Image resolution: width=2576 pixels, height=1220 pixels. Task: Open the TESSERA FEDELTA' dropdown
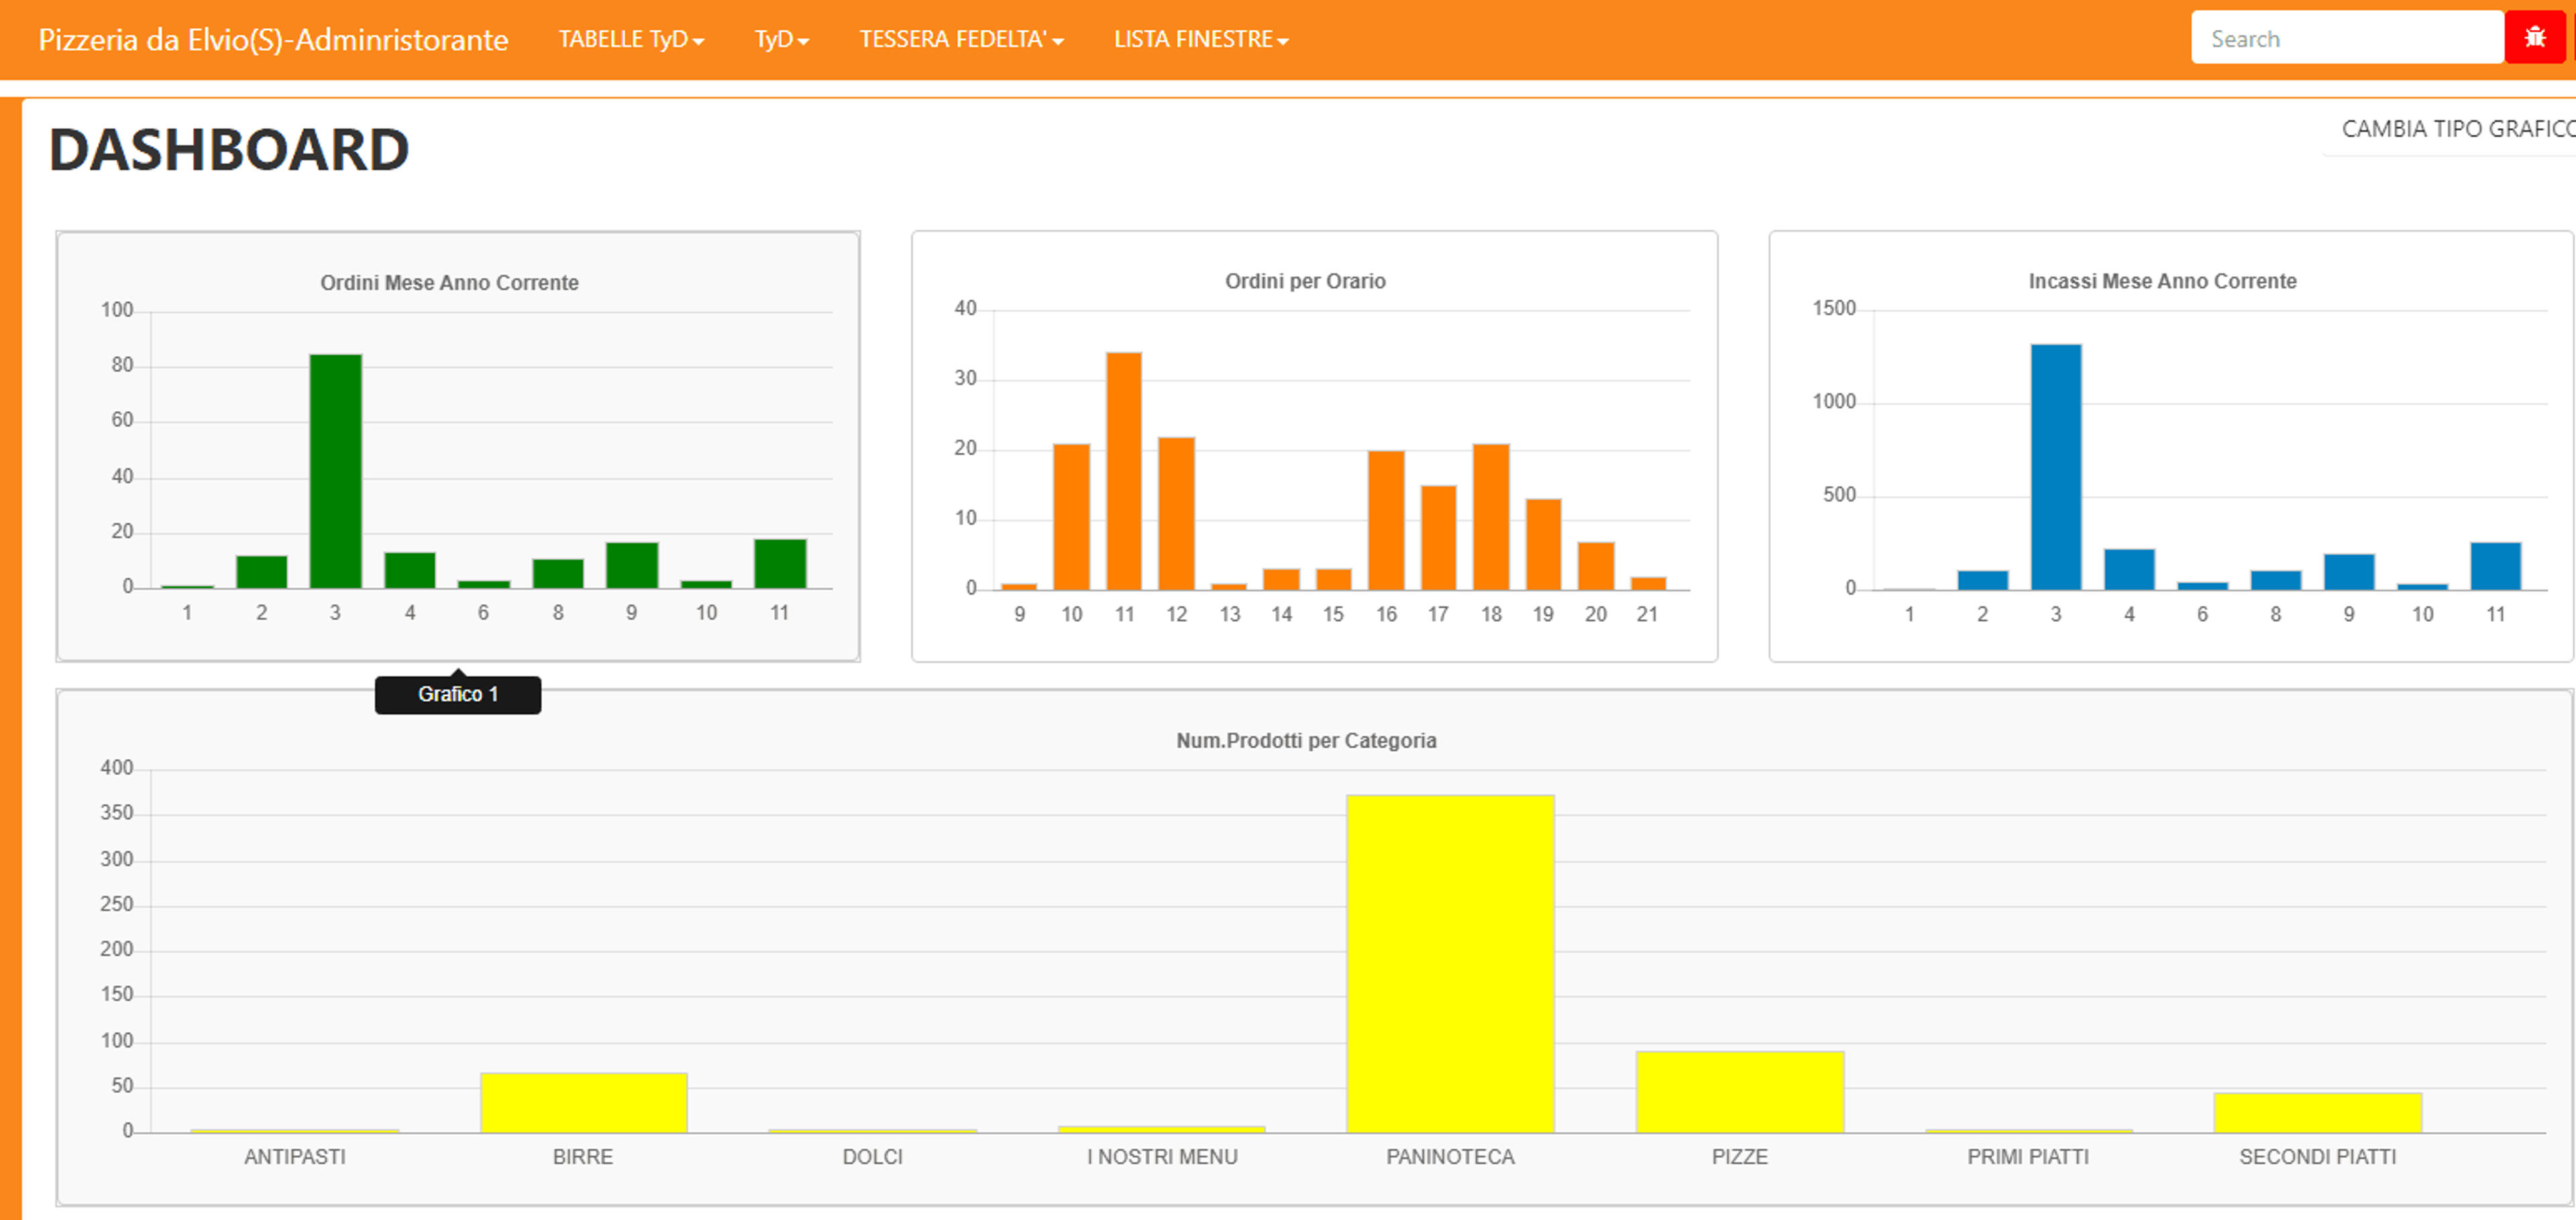point(961,39)
